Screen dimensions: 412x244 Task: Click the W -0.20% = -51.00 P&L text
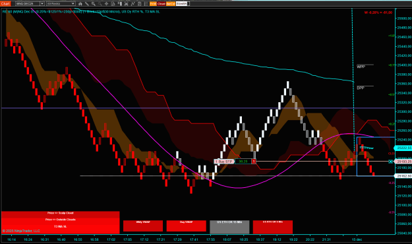[378, 13]
